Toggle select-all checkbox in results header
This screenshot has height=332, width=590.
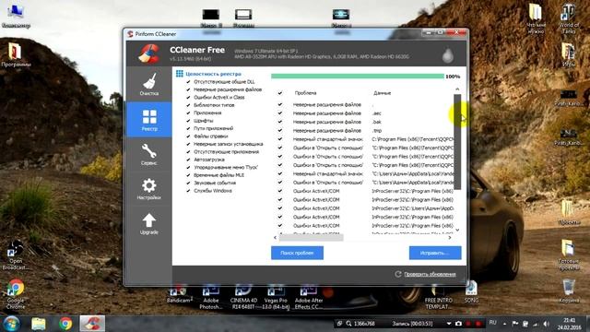pyautogui.click(x=280, y=93)
